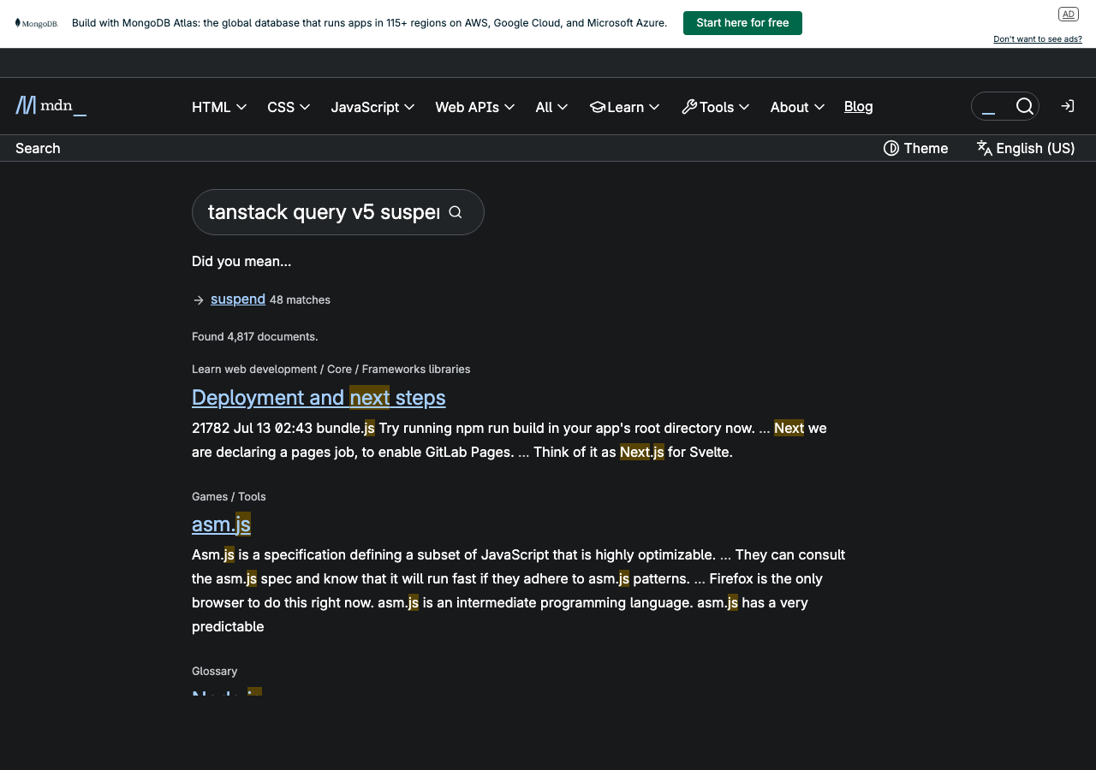Click the MDN logo in the header
This screenshot has width=1096, height=770.
pyautogui.click(x=50, y=105)
